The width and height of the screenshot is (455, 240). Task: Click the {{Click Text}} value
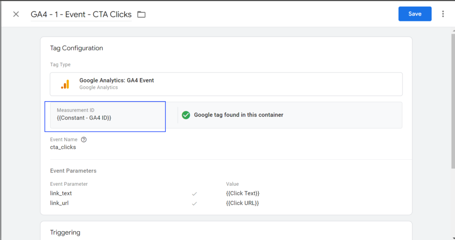coord(243,193)
